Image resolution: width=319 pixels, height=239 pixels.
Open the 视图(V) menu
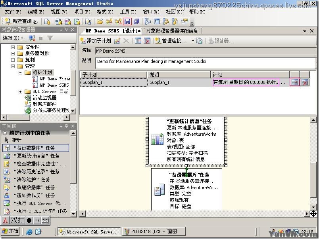(x=59, y=12)
